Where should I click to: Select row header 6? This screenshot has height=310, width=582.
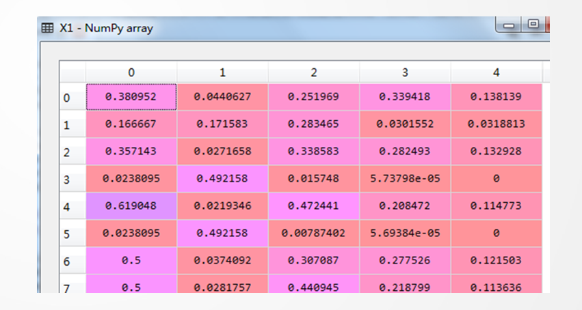(x=72, y=261)
